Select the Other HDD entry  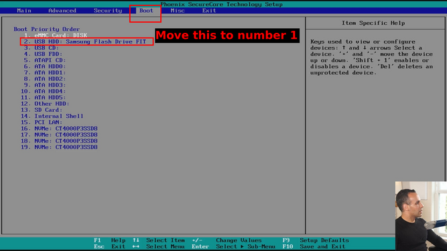tap(45, 104)
